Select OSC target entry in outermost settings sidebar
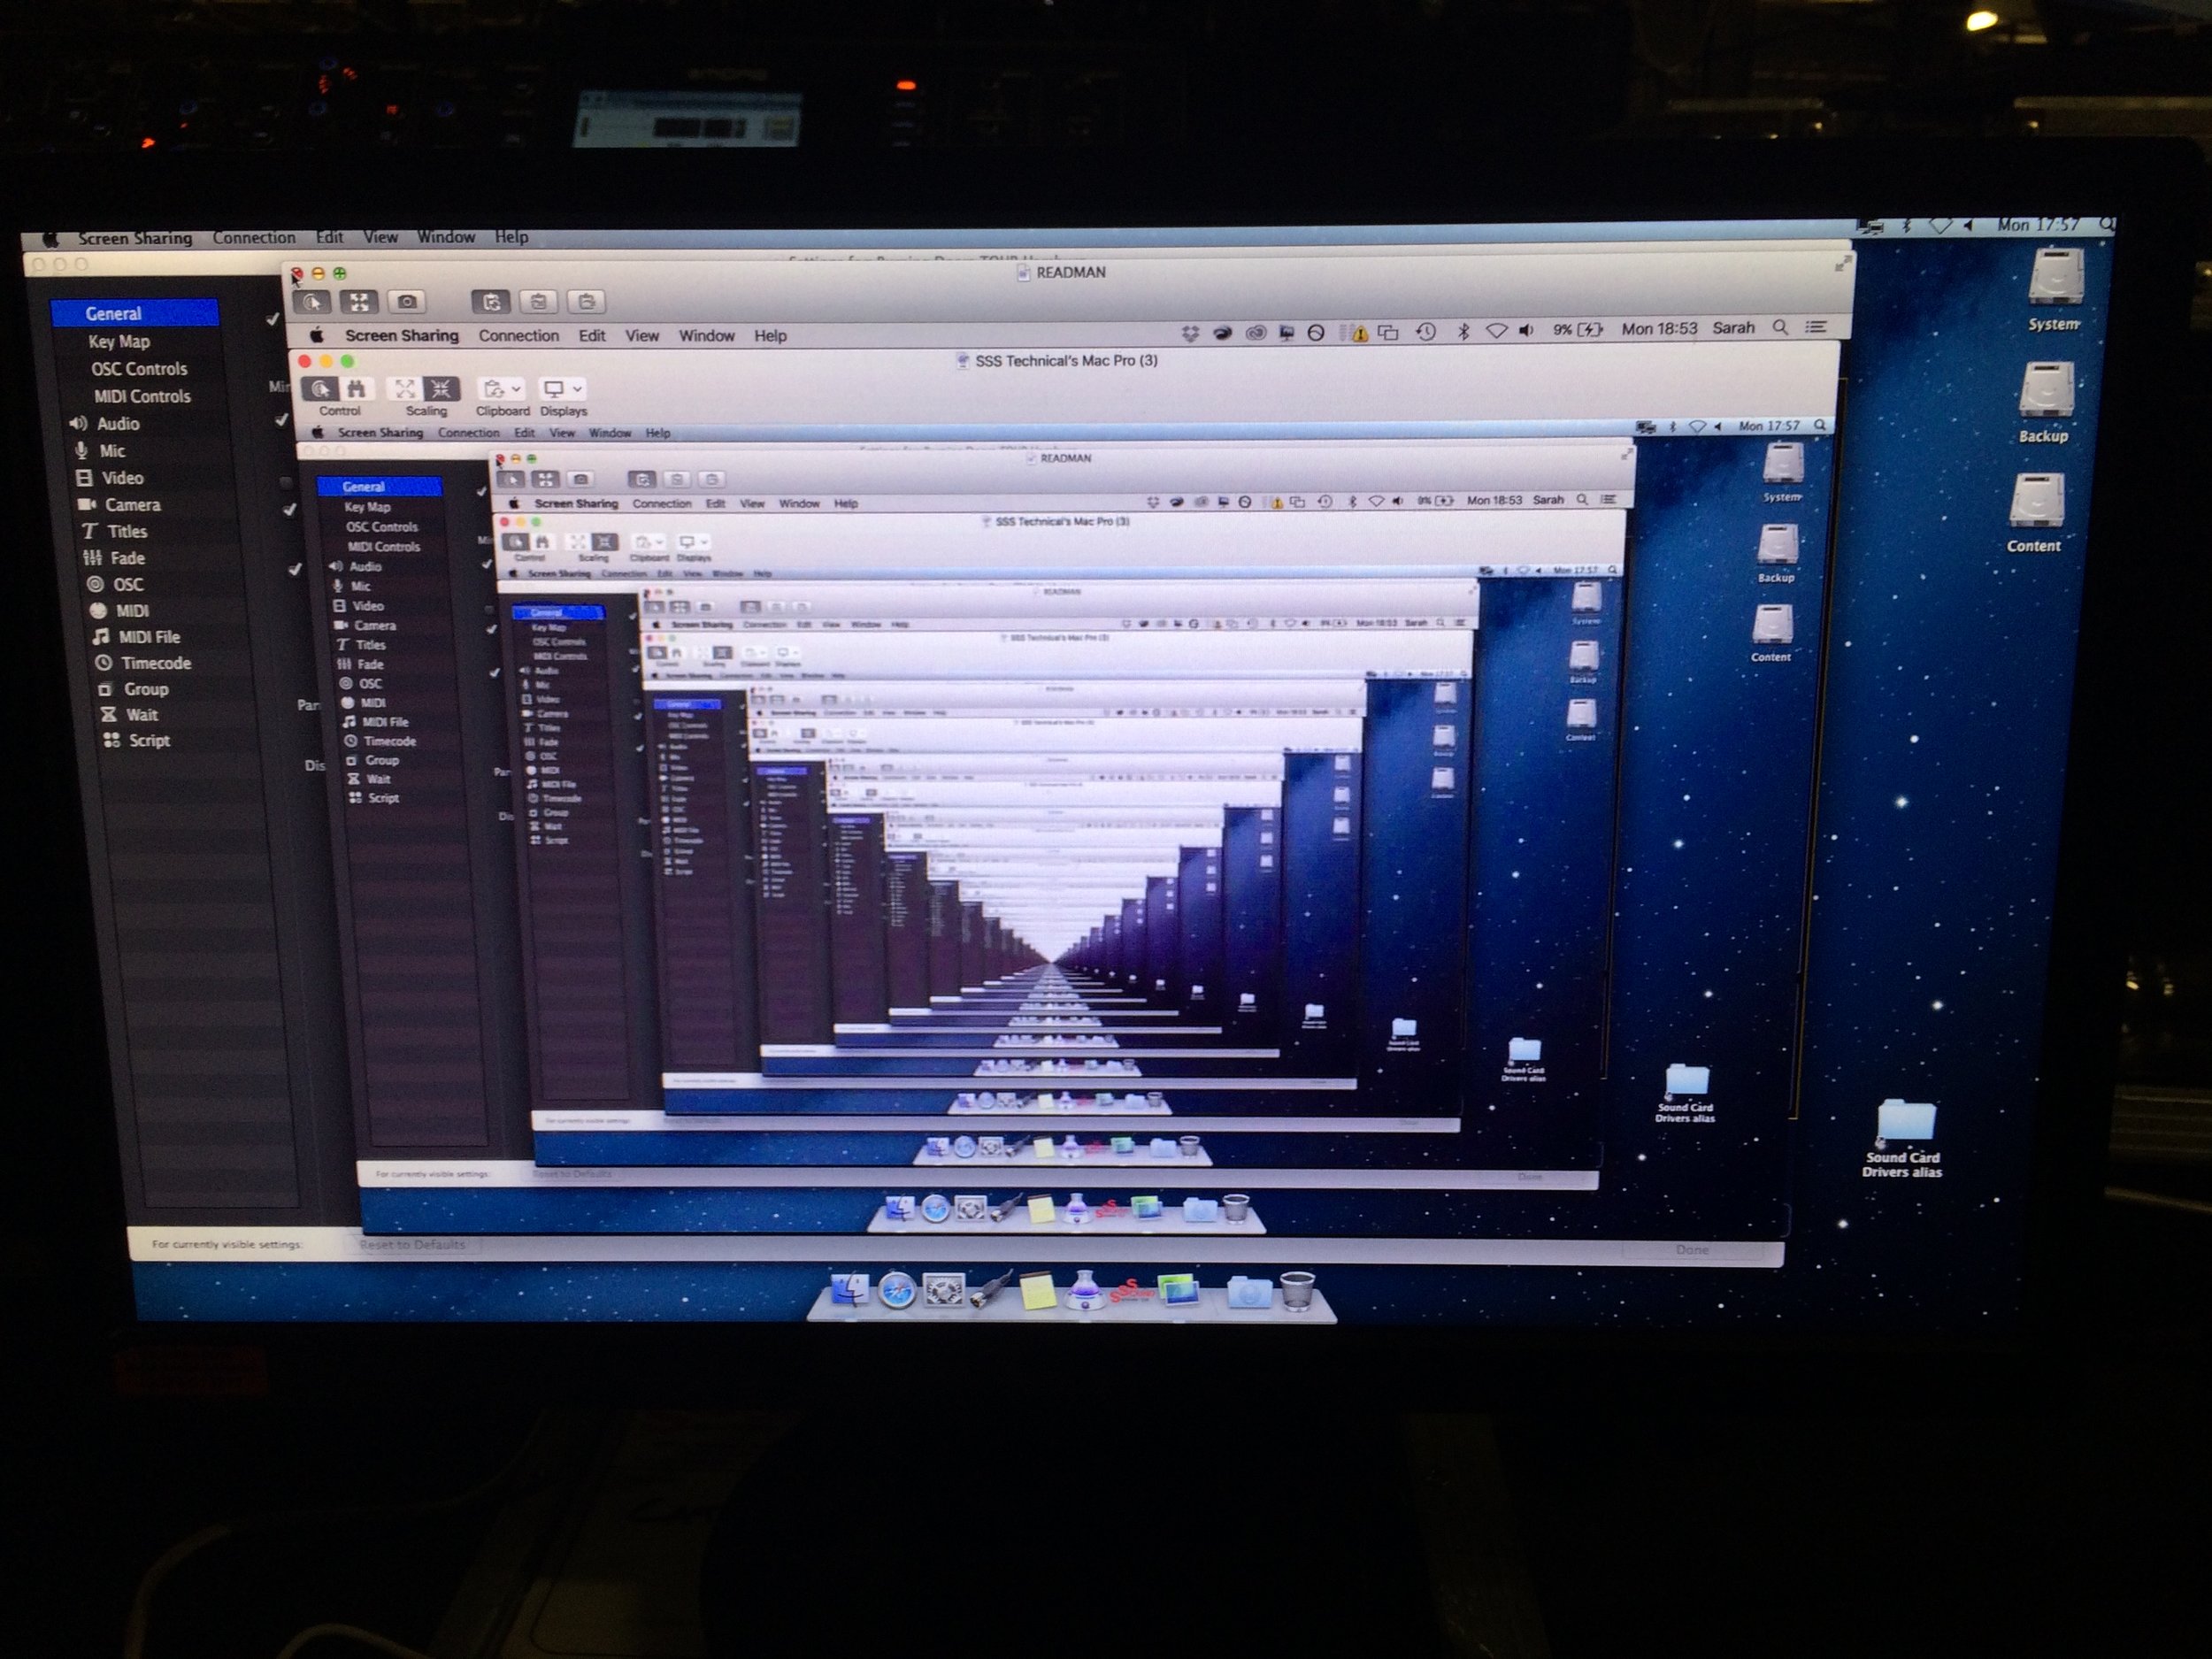Viewport: 2212px width, 1659px height. pos(127,585)
